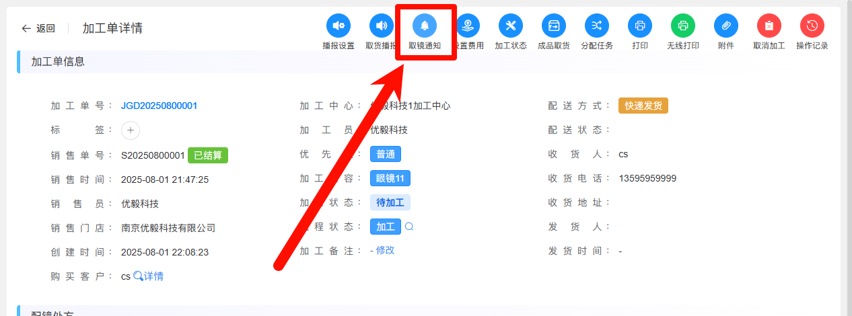Click the 修改 link beside 加工备注

pos(385,250)
